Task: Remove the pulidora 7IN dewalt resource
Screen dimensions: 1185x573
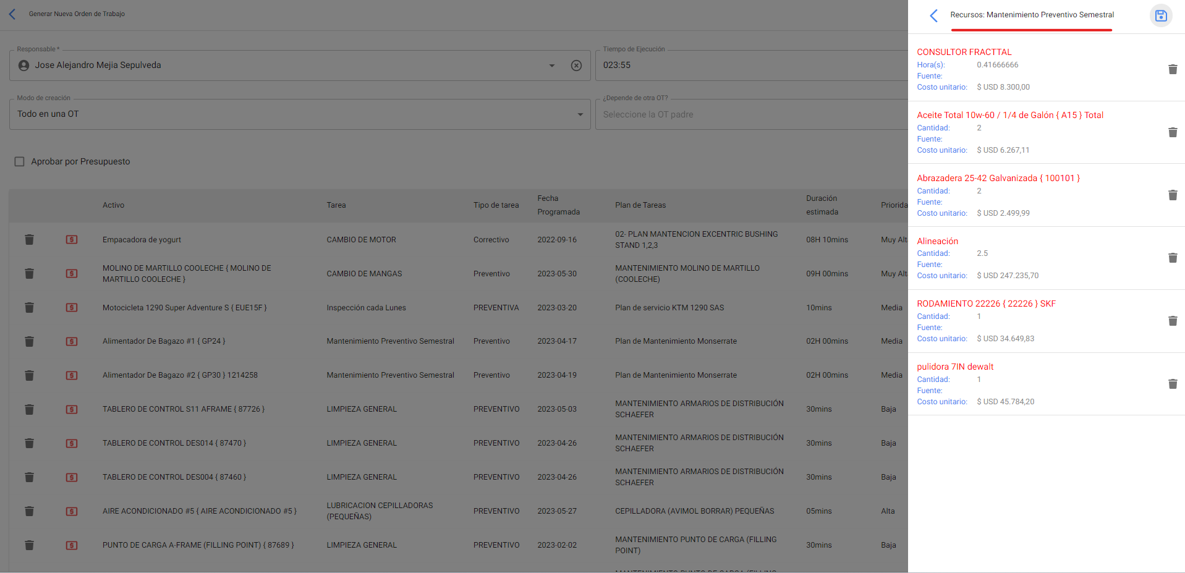Action: (1172, 384)
